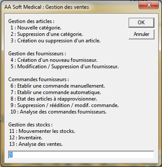The image size is (162, 167).
Task: Confirm the selection with the OK button
Action: tap(141, 22)
